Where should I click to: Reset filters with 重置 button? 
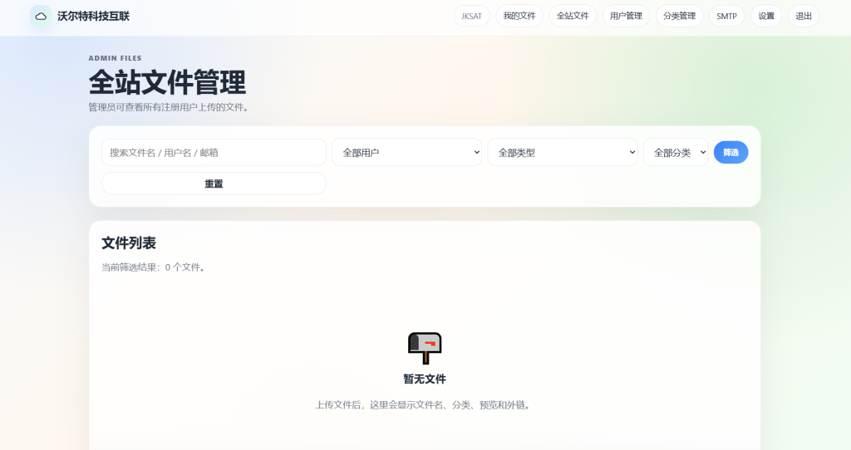tap(214, 183)
